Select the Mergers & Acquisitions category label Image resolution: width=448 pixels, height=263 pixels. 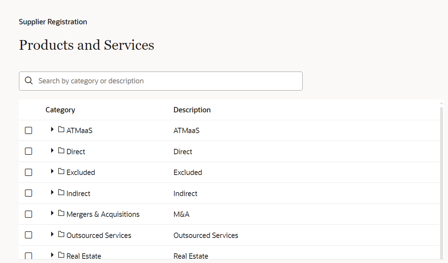tap(103, 214)
